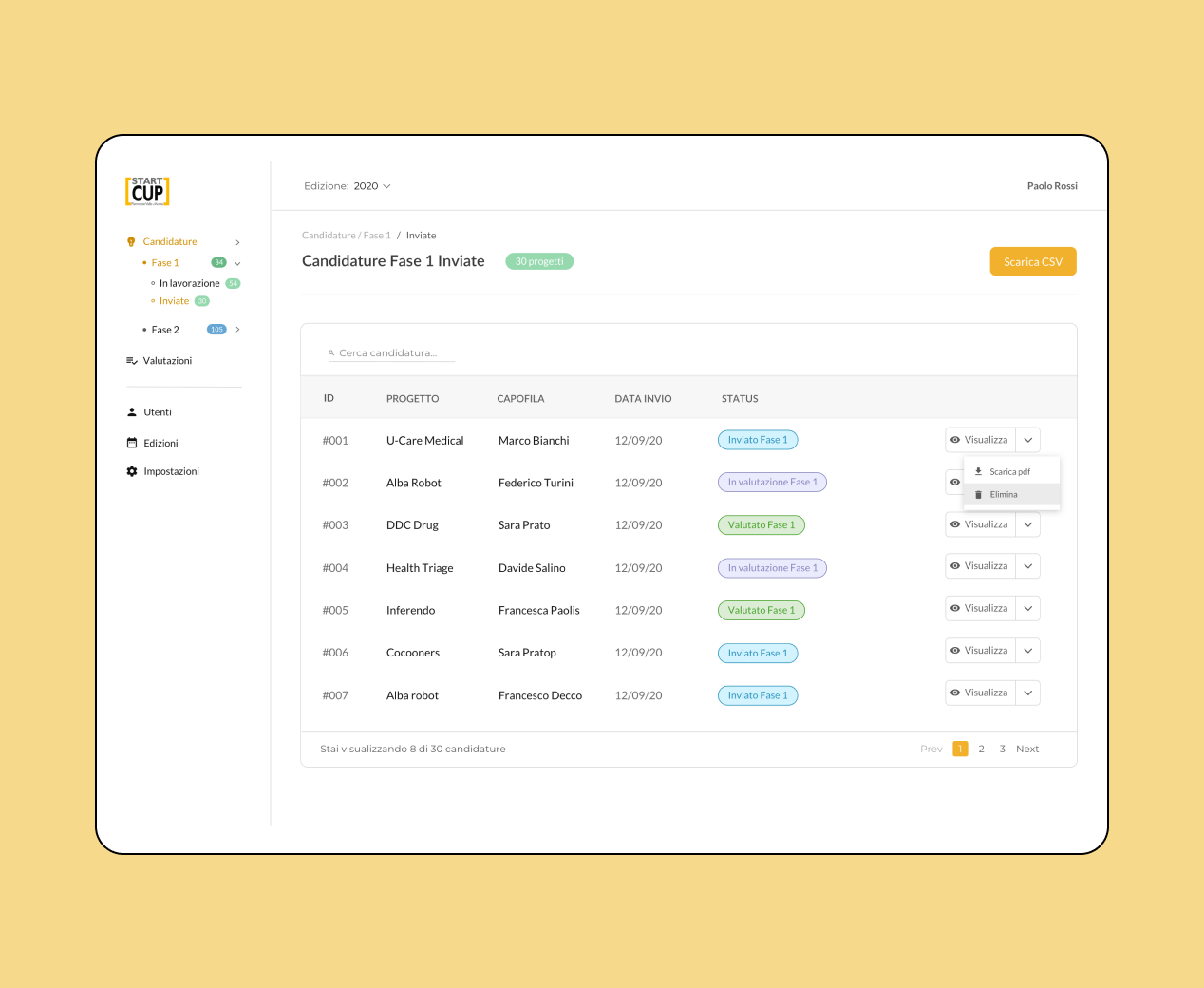This screenshot has height=988, width=1204.
Task: Expand Fase 2 in the sidebar
Action: (x=237, y=329)
